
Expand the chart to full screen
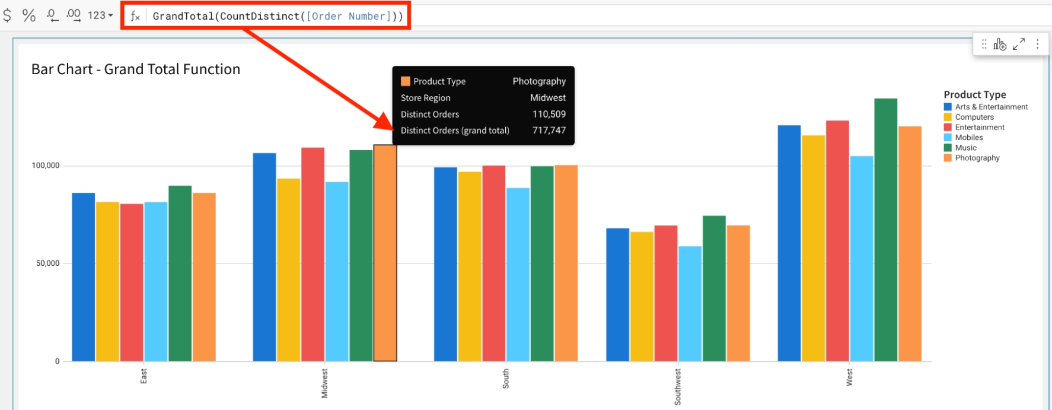pos(1019,44)
